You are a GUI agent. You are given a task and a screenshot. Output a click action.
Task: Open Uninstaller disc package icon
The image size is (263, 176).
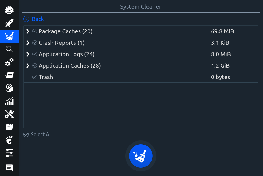[x=9, y=88]
